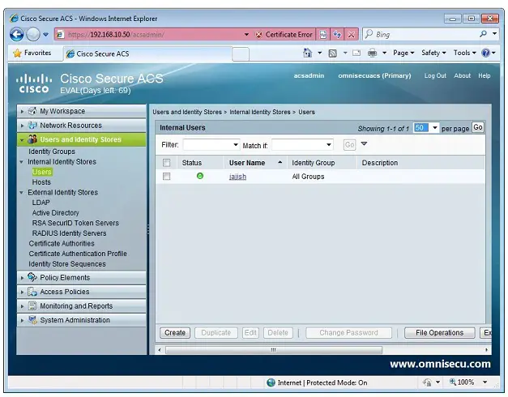The width and height of the screenshot is (508, 397).
Task: Click the Print icon in command bar
Action: [x=372, y=53]
